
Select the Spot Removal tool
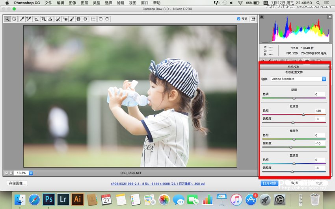click(x=58, y=19)
